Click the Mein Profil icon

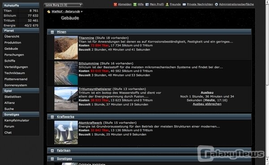(147, 4)
